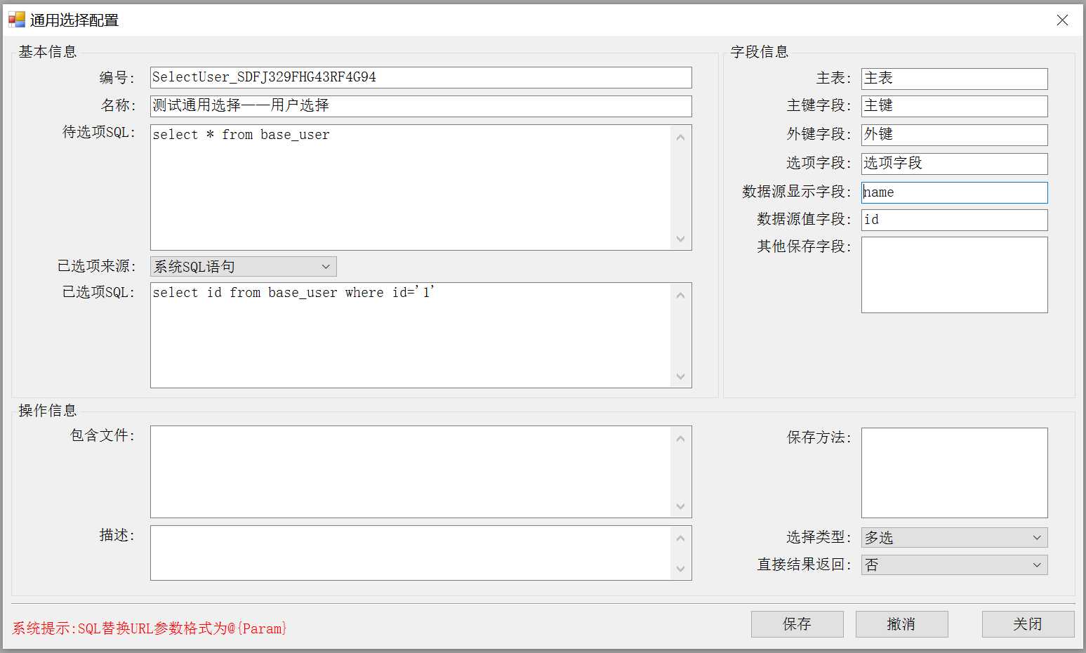Click up arrow of 待选项SQL scrollbar

680,138
